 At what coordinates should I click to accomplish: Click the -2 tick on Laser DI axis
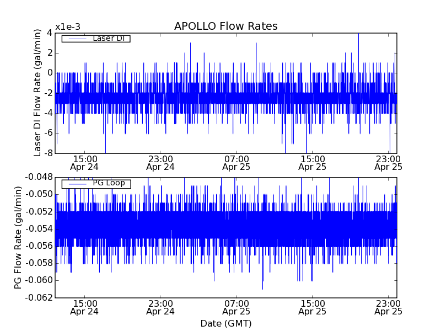pyautogui.click(x=48, y=93)
